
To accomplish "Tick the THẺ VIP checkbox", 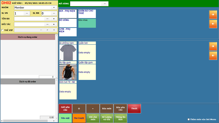I will coord(2,30).
